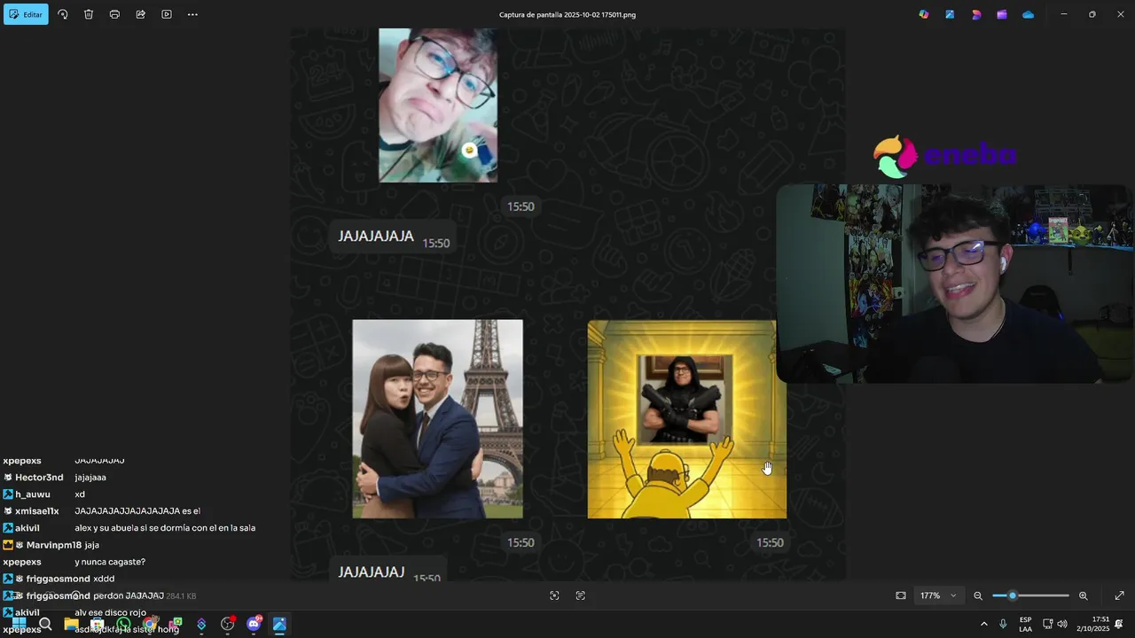The width and height of the screenshot is (1135, 638).
Task: Open File Explorer from the taskbar
Action: [x=71, y=624]
